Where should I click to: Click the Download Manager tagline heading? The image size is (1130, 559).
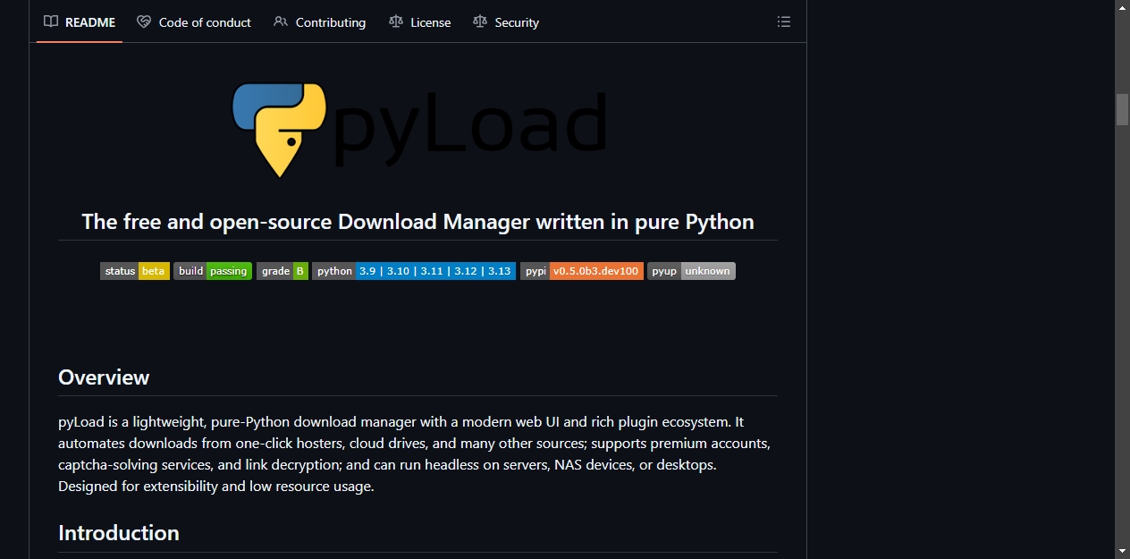tap(417, 222)
